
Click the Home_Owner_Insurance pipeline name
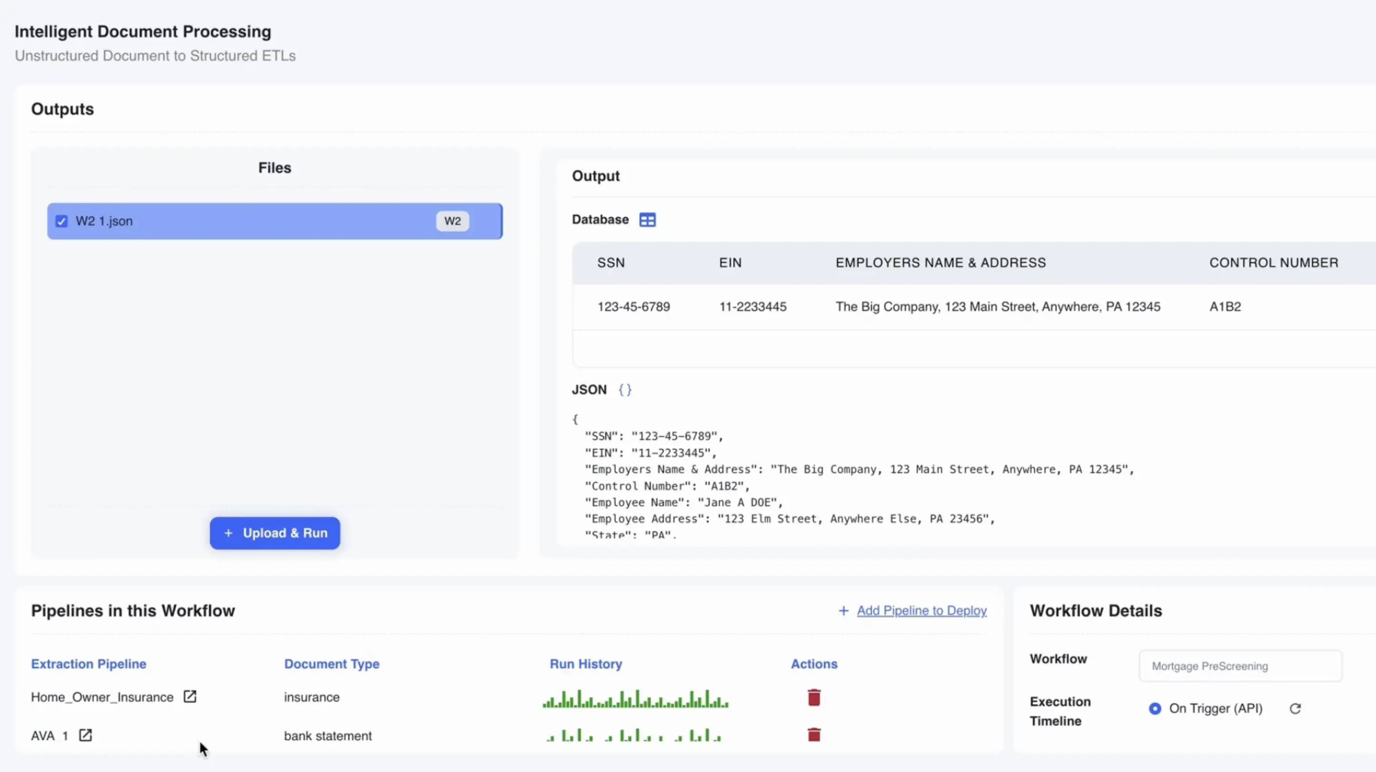click(x=102, y=697)
